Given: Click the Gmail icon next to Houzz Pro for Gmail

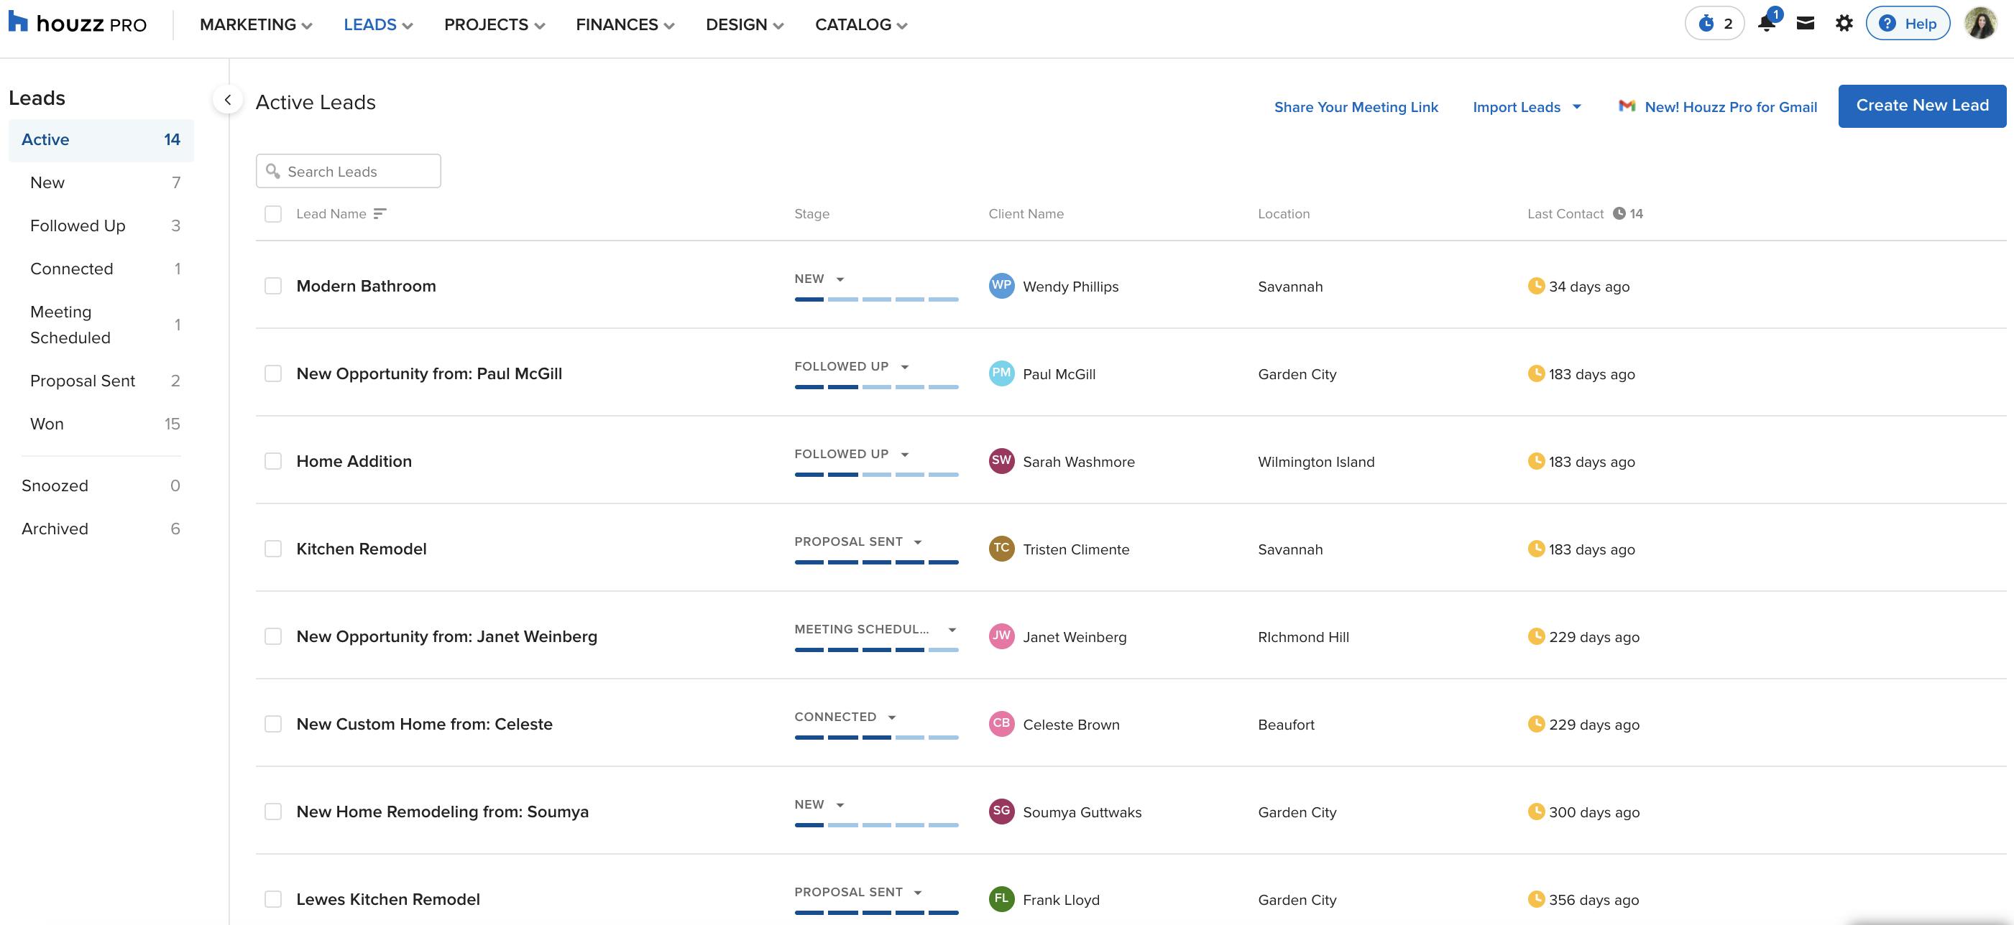Looking at the screenshot, I should coord(1627,106).
